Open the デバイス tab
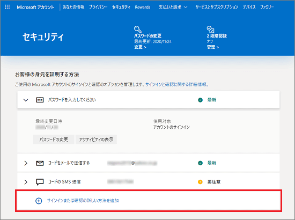This screenshot has height=220, width=295. (249, 7)
